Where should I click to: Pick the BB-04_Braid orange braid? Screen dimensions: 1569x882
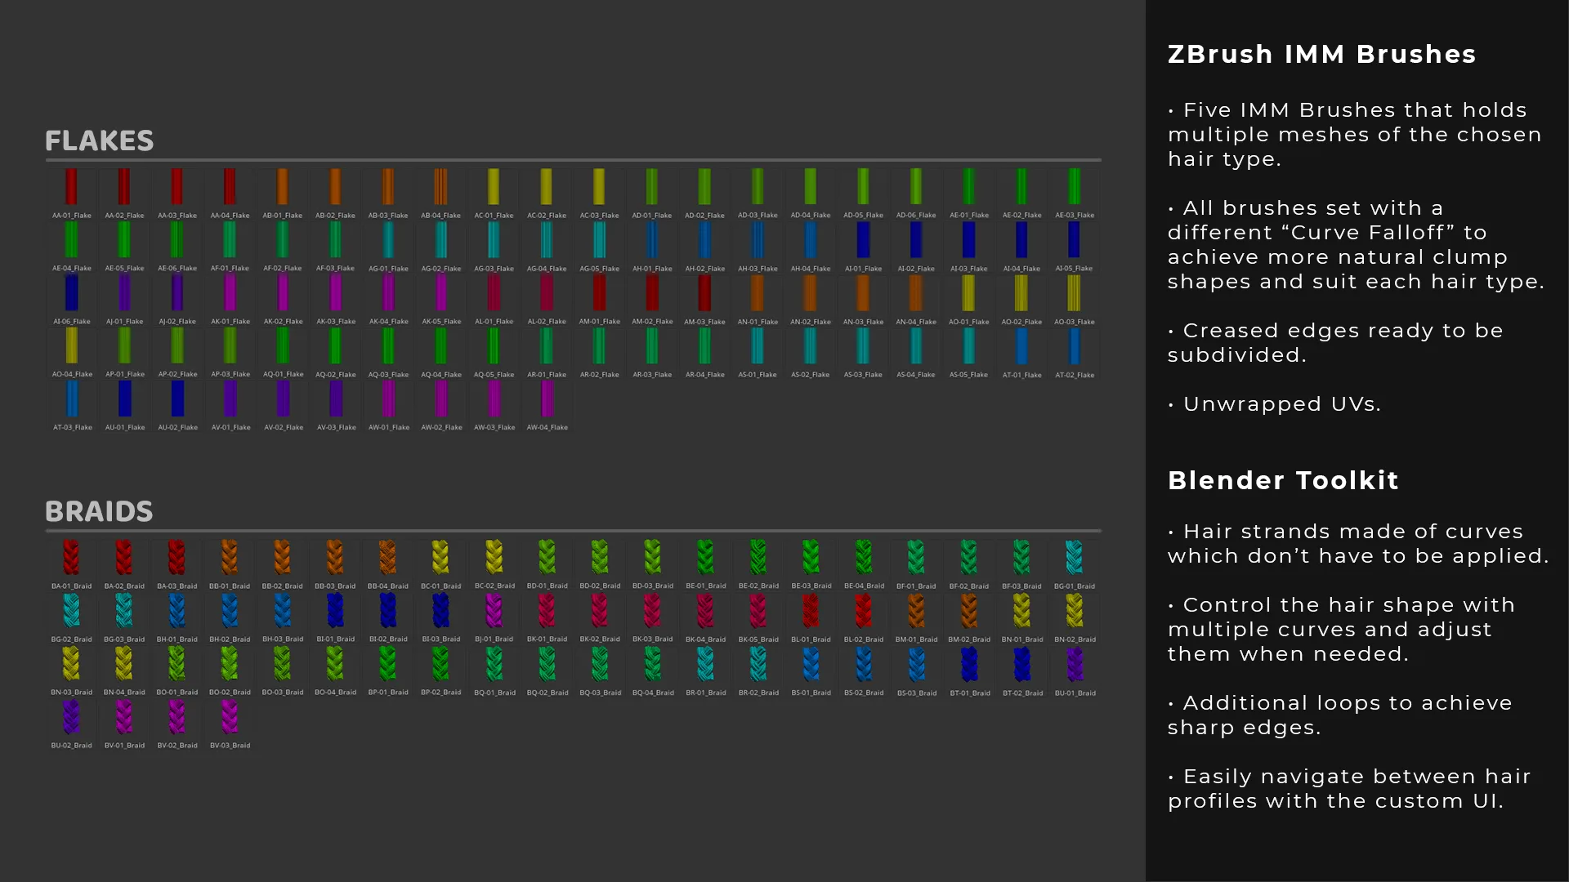387,559
